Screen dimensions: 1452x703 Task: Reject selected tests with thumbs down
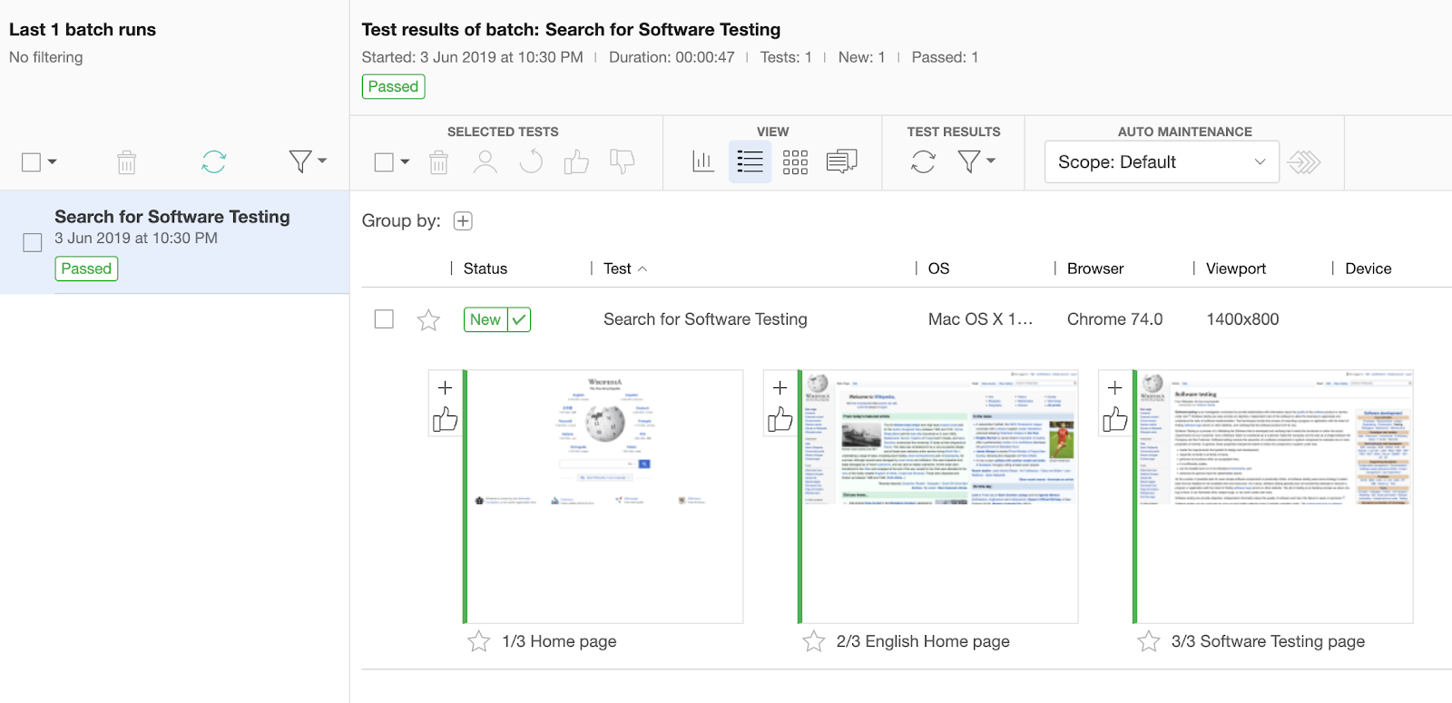point(623,162)
